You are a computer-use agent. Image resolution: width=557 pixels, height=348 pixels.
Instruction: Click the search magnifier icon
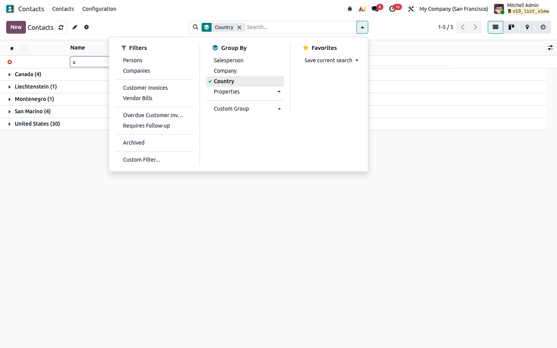tap(196, 27)
